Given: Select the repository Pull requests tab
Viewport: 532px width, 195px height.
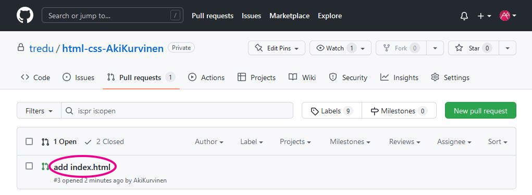Looking at the screenshot, I should 141,77.
